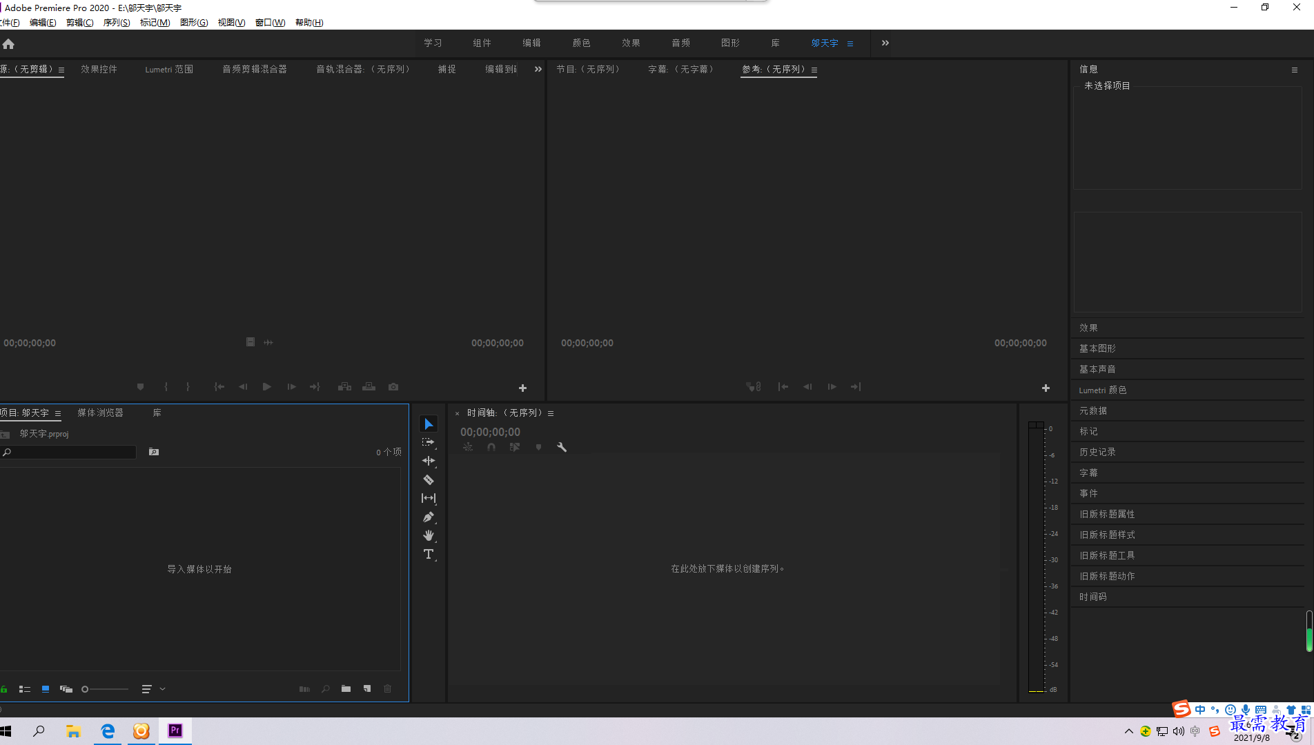This screenshot has width=1314, height=745.
Task: Open Timeline display settings wrench
Action: pos(562,447)
